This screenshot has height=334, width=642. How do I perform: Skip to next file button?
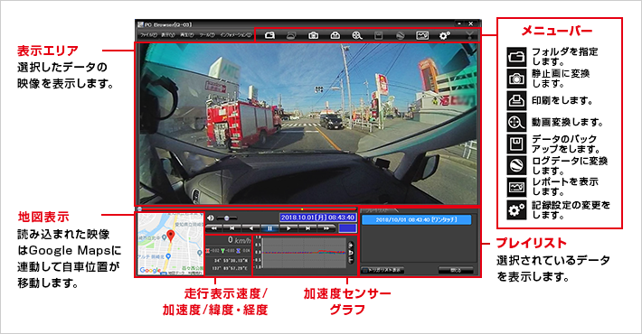click(307, 228)
